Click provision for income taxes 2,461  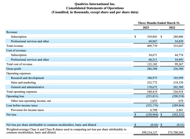(x=180, y=110)
